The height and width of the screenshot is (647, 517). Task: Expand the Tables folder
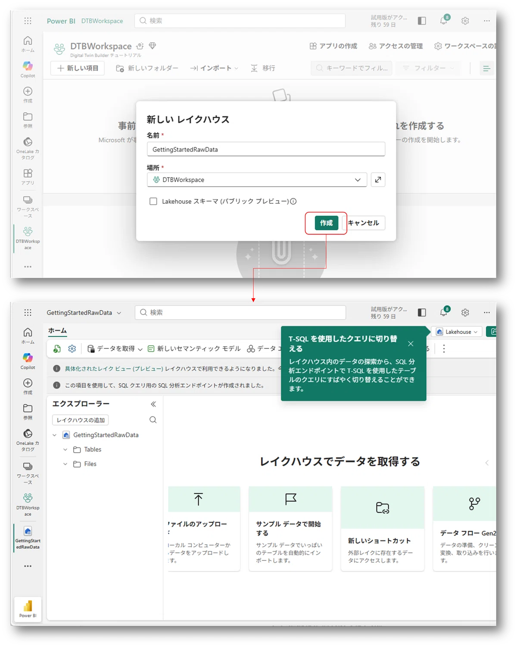click(x=65, y=450)
